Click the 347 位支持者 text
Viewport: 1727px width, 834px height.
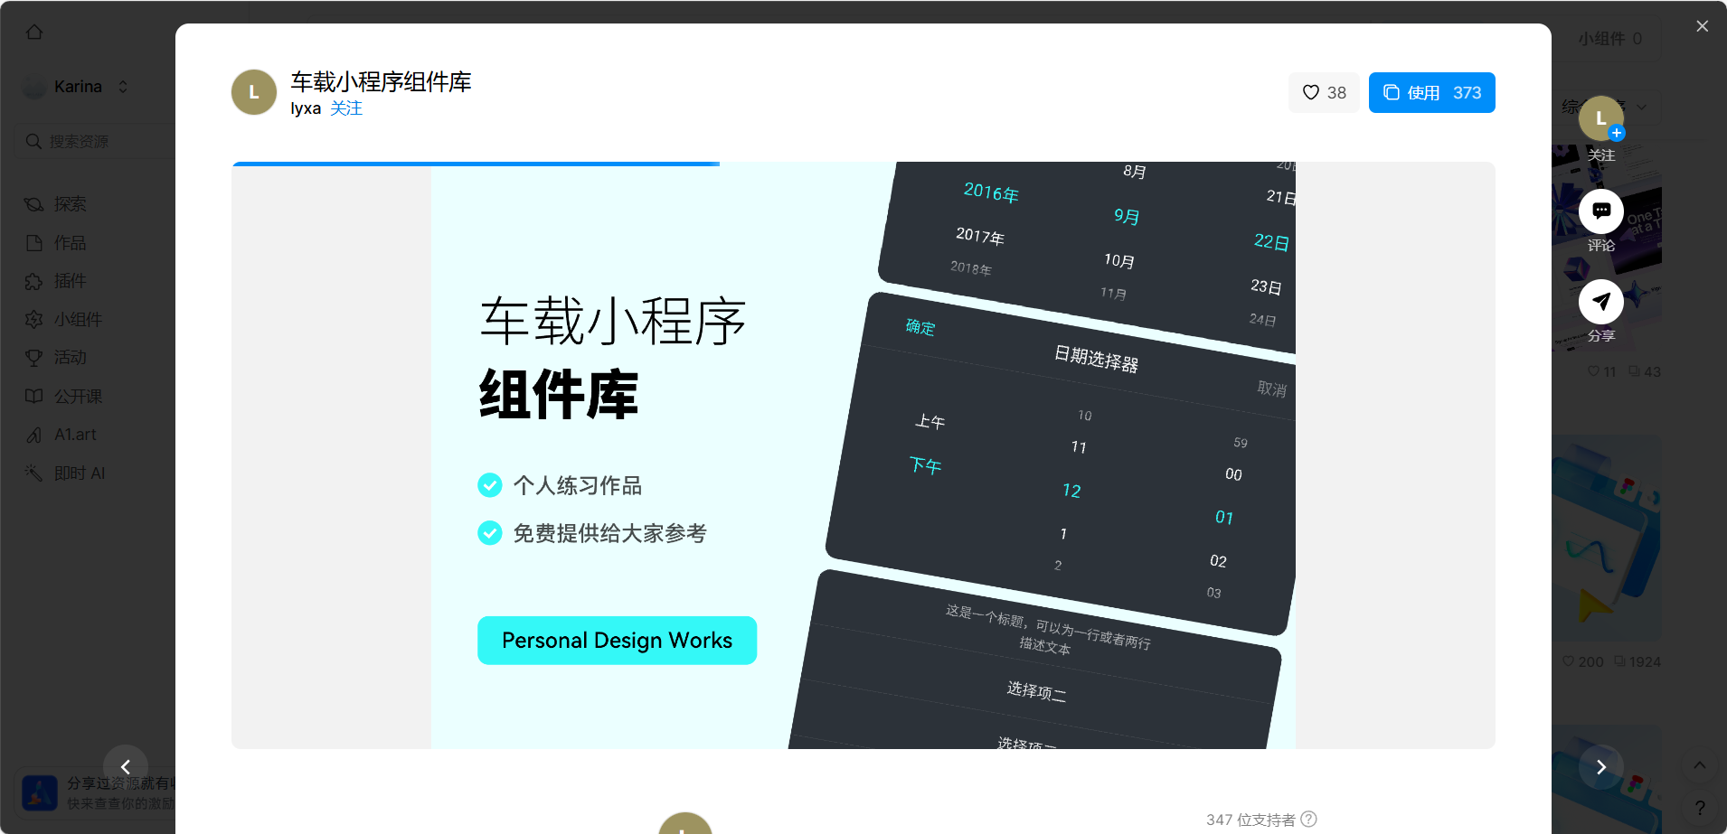[x=1250, y=820]
